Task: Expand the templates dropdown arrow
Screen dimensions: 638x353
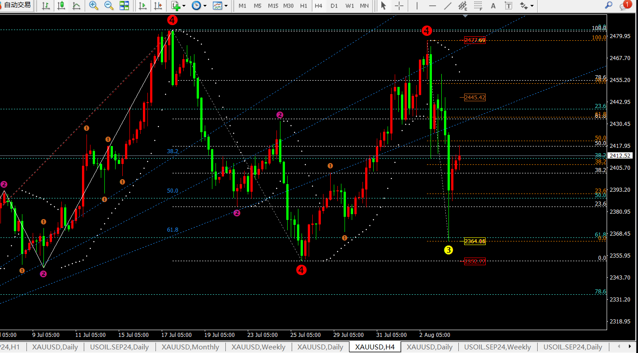Action: tap(226, 6)
